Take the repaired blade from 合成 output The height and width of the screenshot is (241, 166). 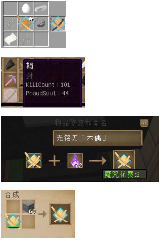click(x=60, y=214)
